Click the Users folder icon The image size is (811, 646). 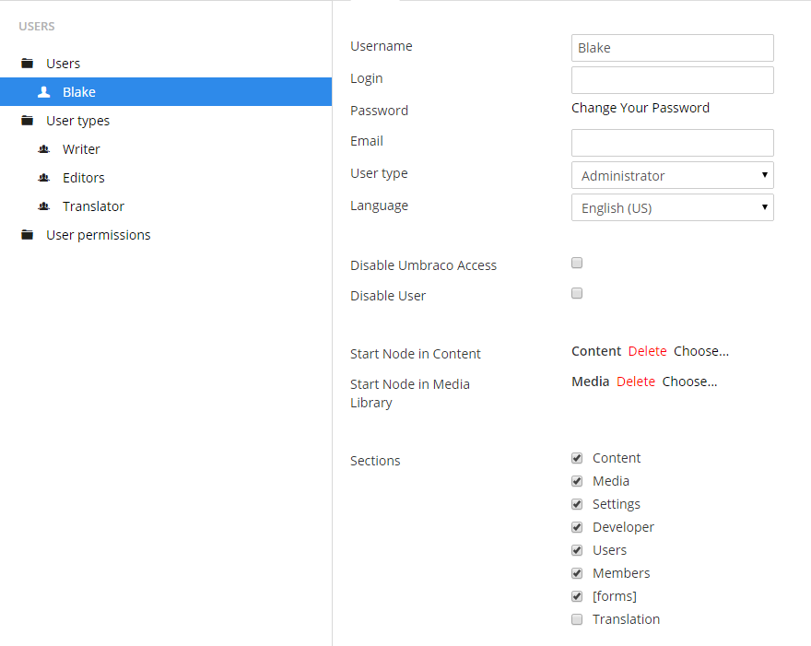point(28,64)
